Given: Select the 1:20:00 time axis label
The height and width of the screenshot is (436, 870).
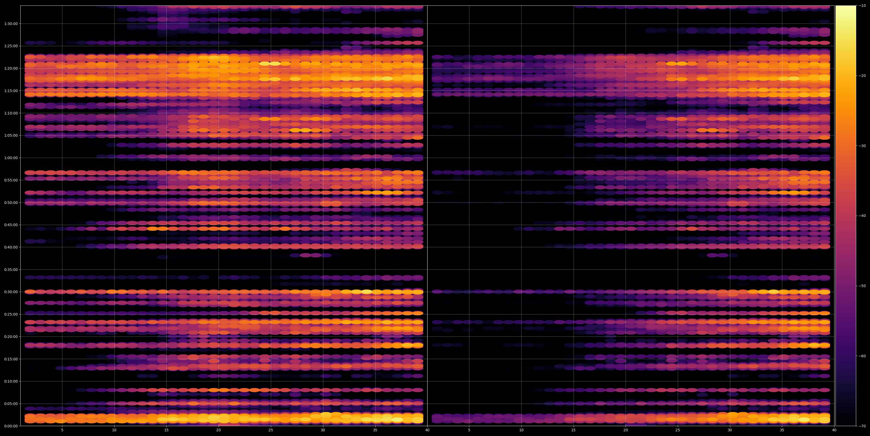Looking at the screenshot, I should point(11,69).
